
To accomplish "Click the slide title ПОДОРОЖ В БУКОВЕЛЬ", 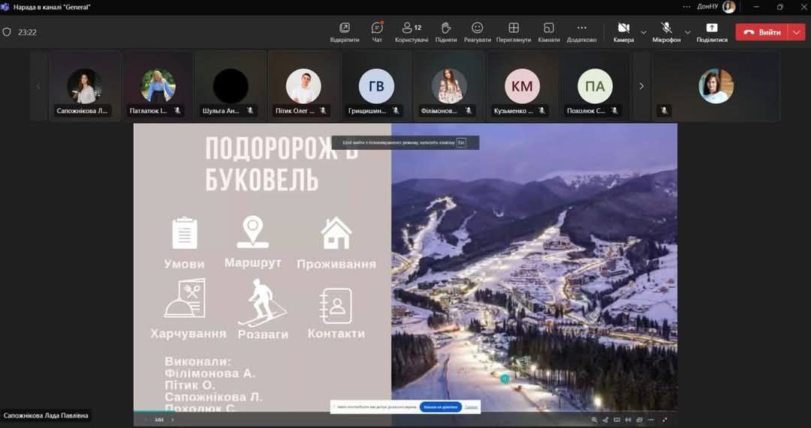I will 282,163.
